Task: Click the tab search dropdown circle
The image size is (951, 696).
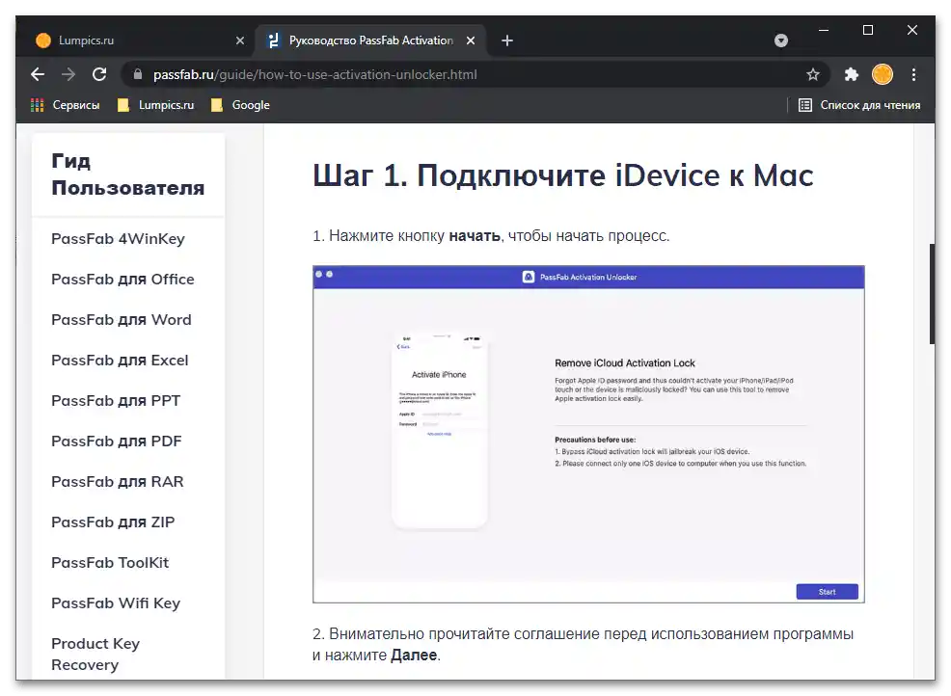Action: (x=781, y=40)
